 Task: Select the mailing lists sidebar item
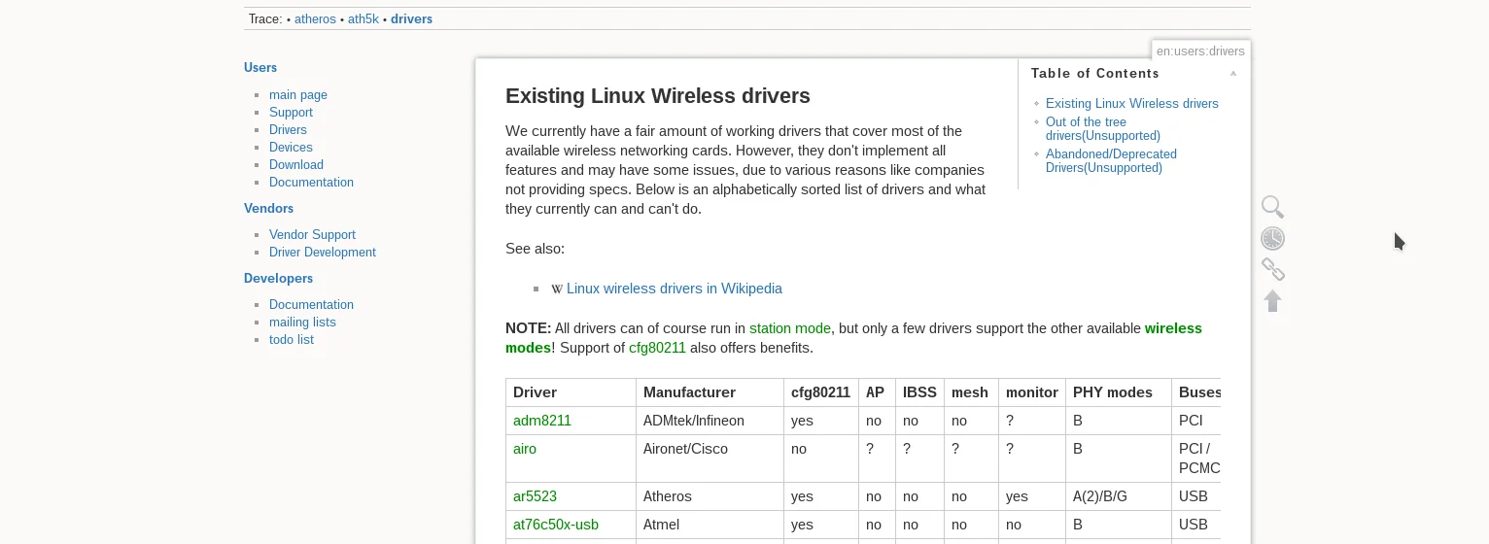(x=302, y=323)
